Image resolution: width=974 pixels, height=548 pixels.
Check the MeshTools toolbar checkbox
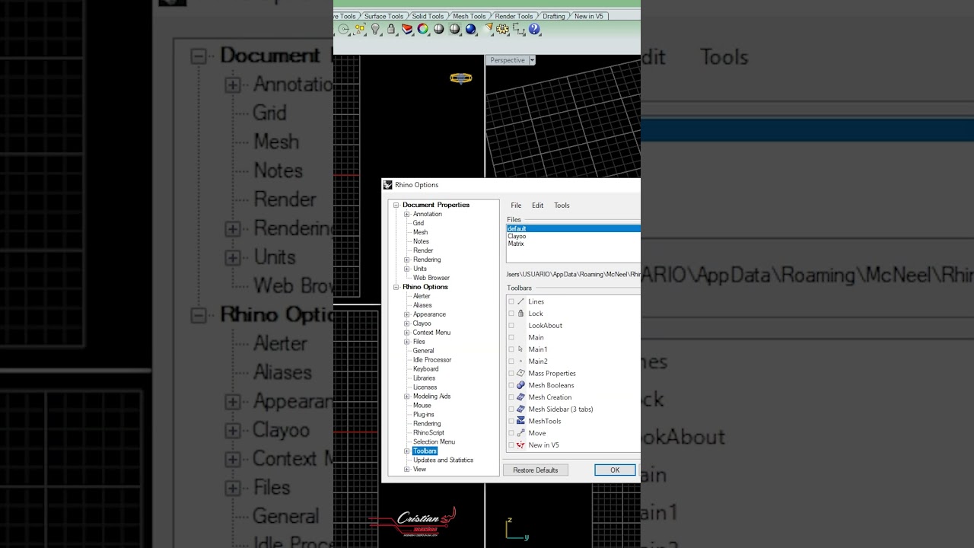click(x=511, y=421)
